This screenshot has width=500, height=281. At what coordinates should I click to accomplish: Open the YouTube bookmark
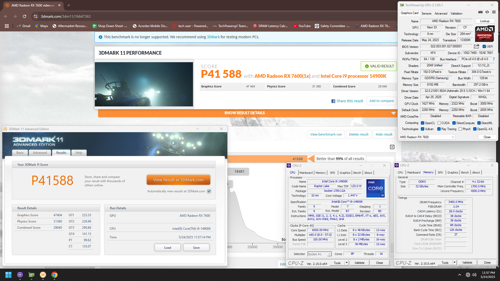click(302, 26)
